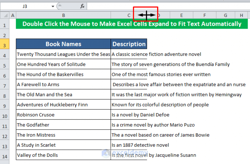Click the Insert Function fx icon
Viewport: 250px width, 164px height.
[82, 7]
